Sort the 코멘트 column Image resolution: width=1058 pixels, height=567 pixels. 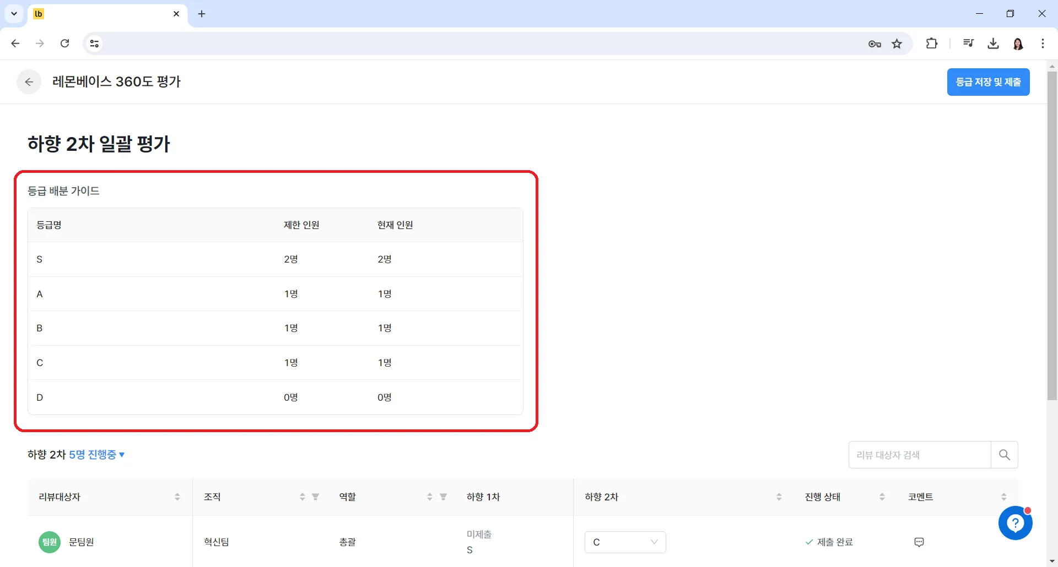click(x=1003, y=497)
